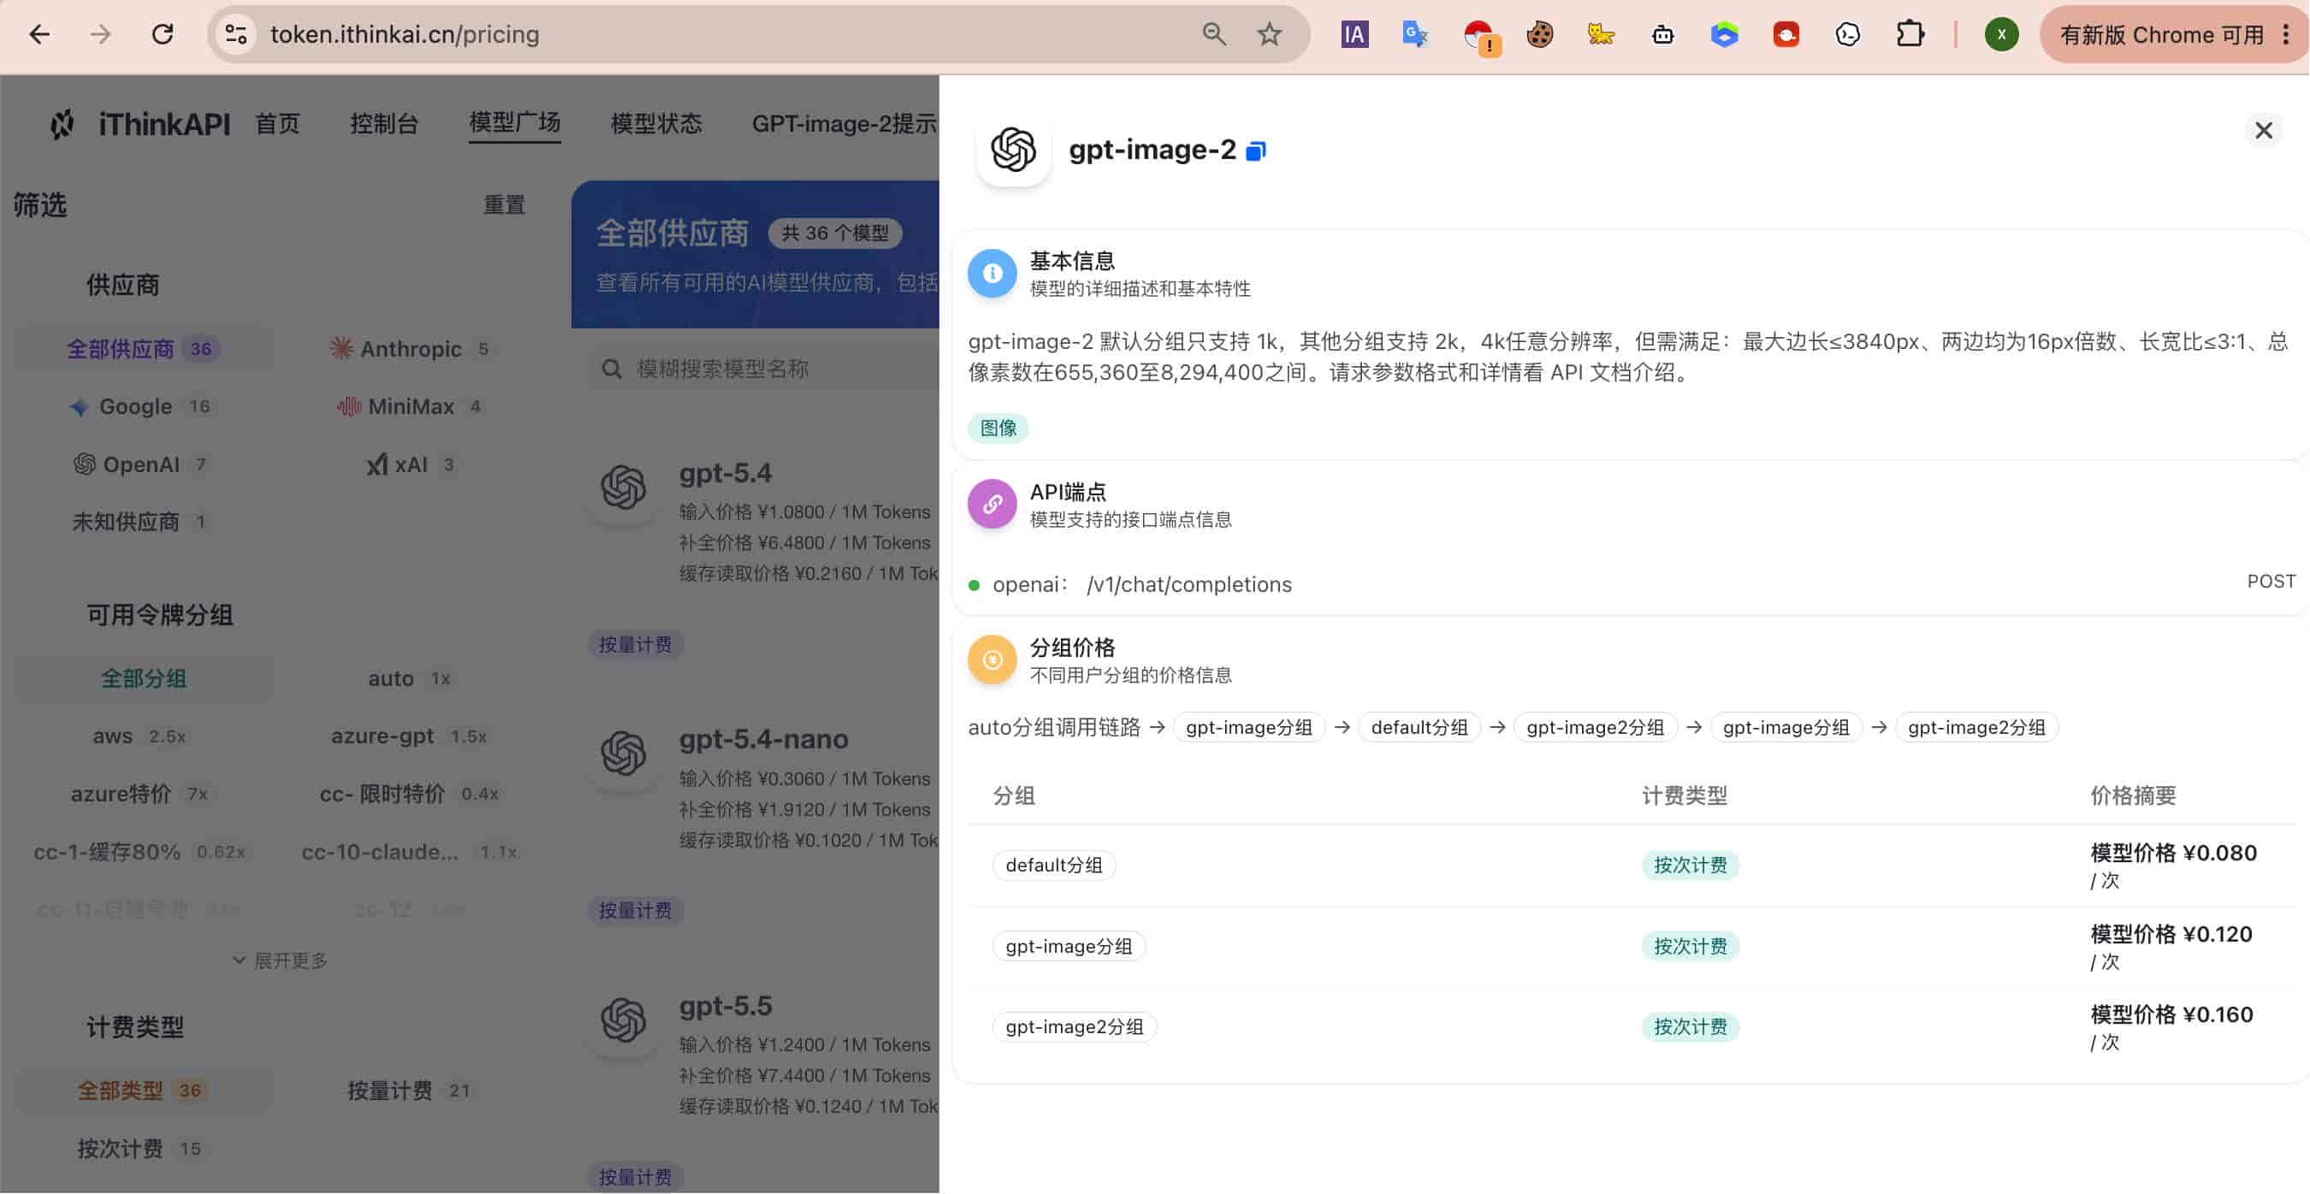Open site information icon in address bar

[x=236, y=34]
